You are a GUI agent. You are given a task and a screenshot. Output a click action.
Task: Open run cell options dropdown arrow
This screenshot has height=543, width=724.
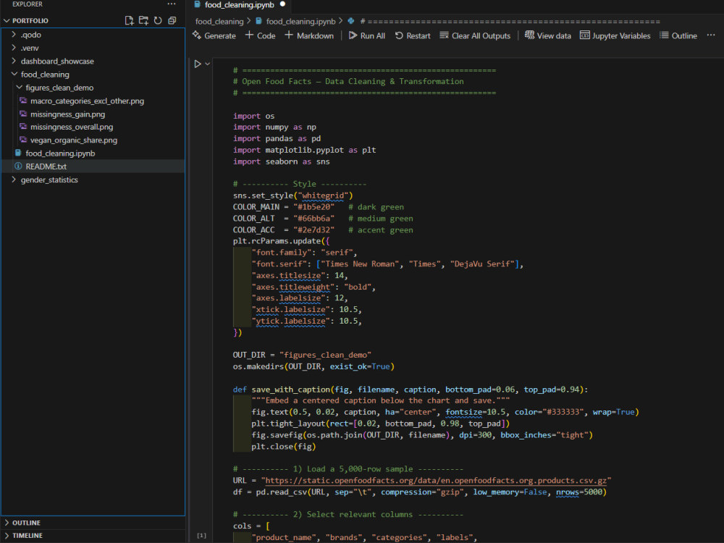[208, 64]
